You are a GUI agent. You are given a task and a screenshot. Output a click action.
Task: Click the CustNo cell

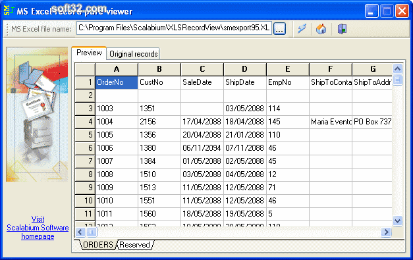tap(159, 82)
